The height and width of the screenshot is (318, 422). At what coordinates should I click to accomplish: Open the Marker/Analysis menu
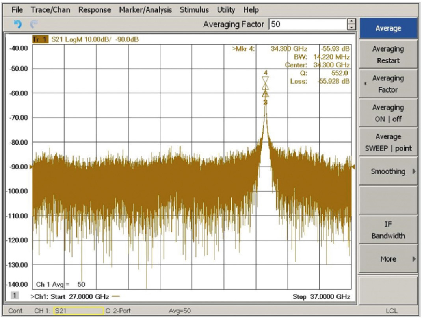[145, 10]
